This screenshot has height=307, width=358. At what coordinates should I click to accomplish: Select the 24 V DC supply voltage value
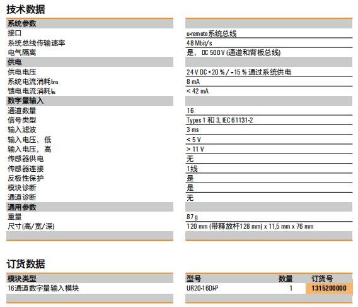tap(239, 72)
